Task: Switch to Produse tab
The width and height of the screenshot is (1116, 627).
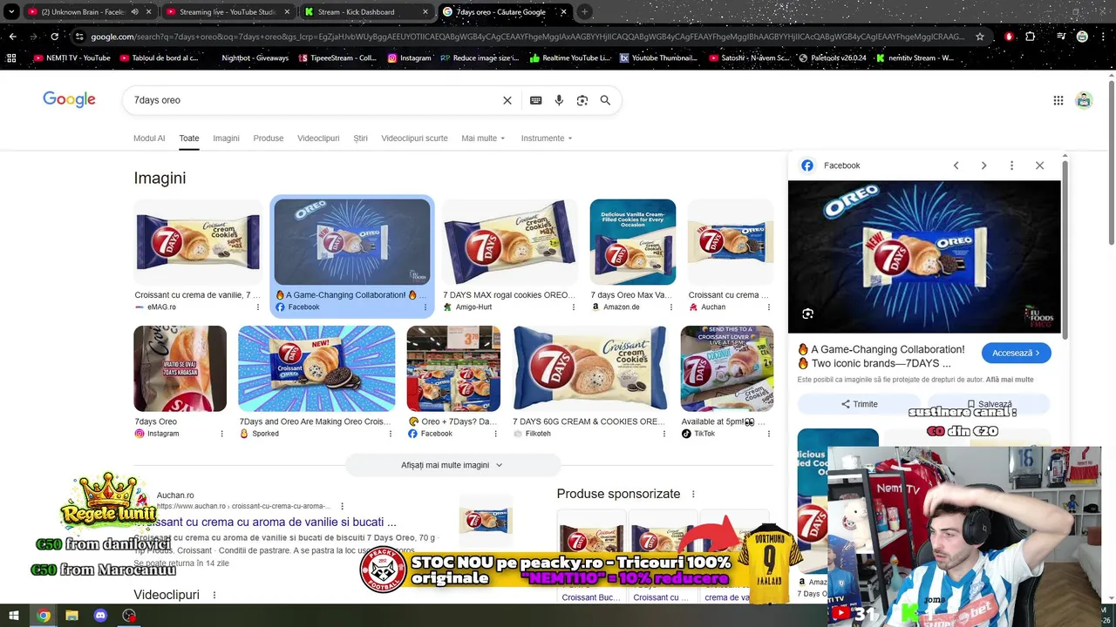Action: (269, 138)
